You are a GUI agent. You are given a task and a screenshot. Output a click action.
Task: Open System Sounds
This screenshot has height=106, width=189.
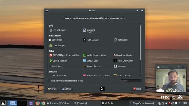(x=92, y=66)
